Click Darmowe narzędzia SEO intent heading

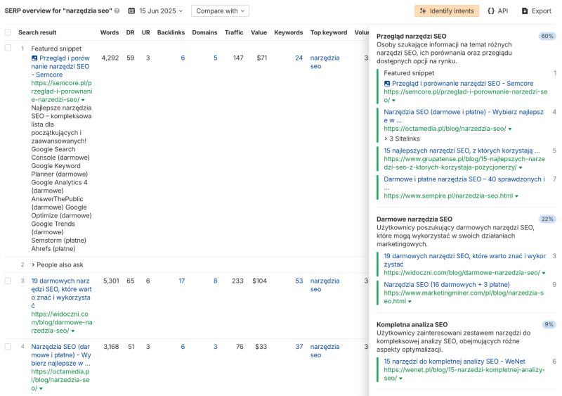click(414, 219)
